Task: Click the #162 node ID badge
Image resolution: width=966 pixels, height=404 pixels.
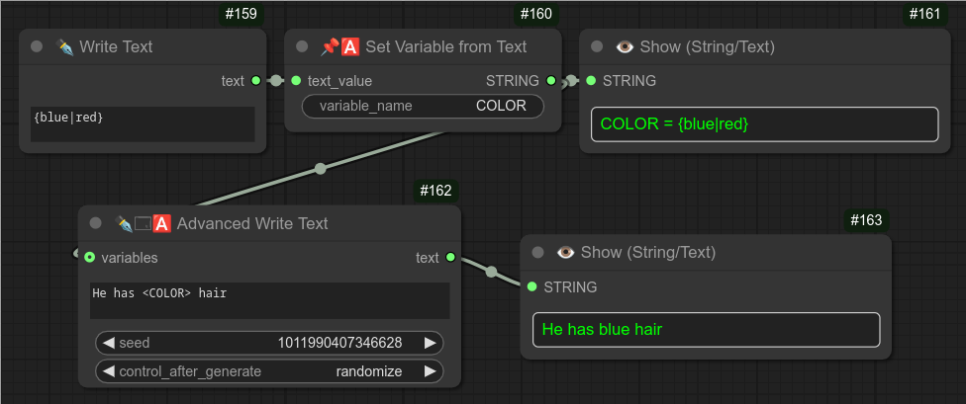Action: pyautogui.click(x=435, y=190)
